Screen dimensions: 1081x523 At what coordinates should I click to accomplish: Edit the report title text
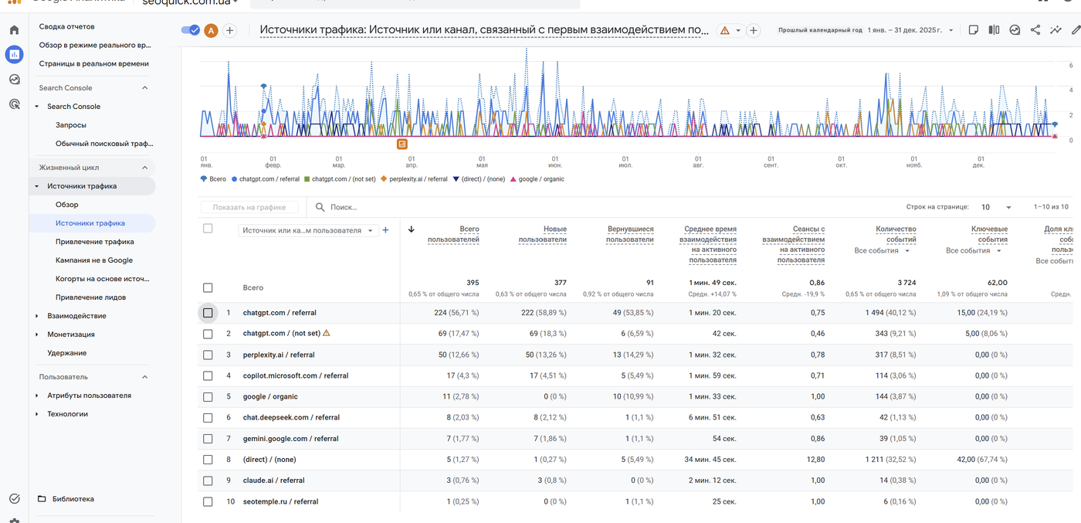[x=484, y=30]
